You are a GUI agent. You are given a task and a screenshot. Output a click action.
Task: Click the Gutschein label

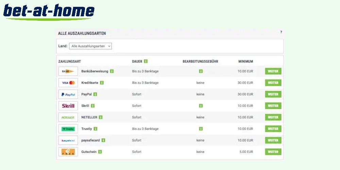pyautogui.click(x=89, y=152)
